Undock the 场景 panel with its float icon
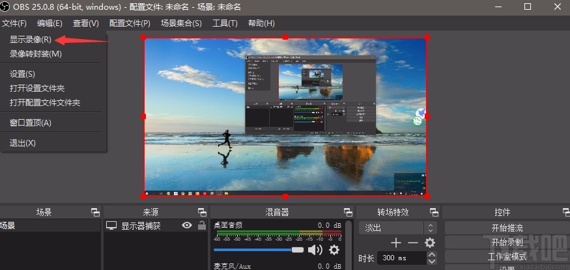This screenshot has height=270, width=570. pos(95,212)
